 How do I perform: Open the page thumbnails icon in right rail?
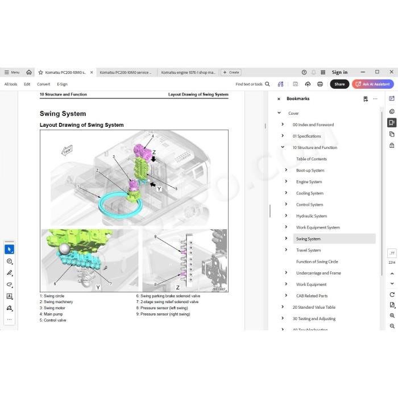tap(392, 134)
